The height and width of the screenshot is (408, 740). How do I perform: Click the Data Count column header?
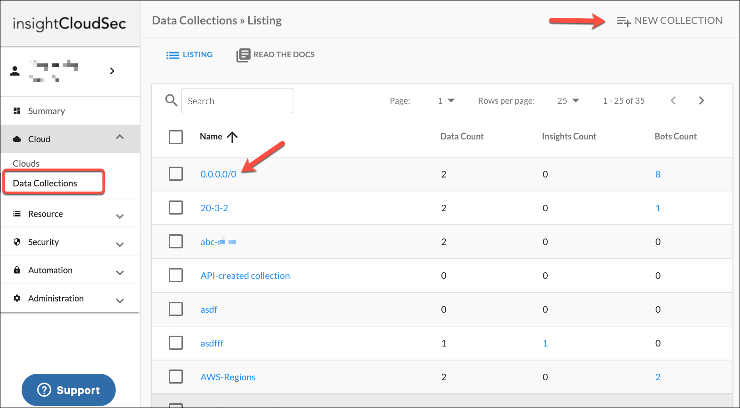pos(462,137)
